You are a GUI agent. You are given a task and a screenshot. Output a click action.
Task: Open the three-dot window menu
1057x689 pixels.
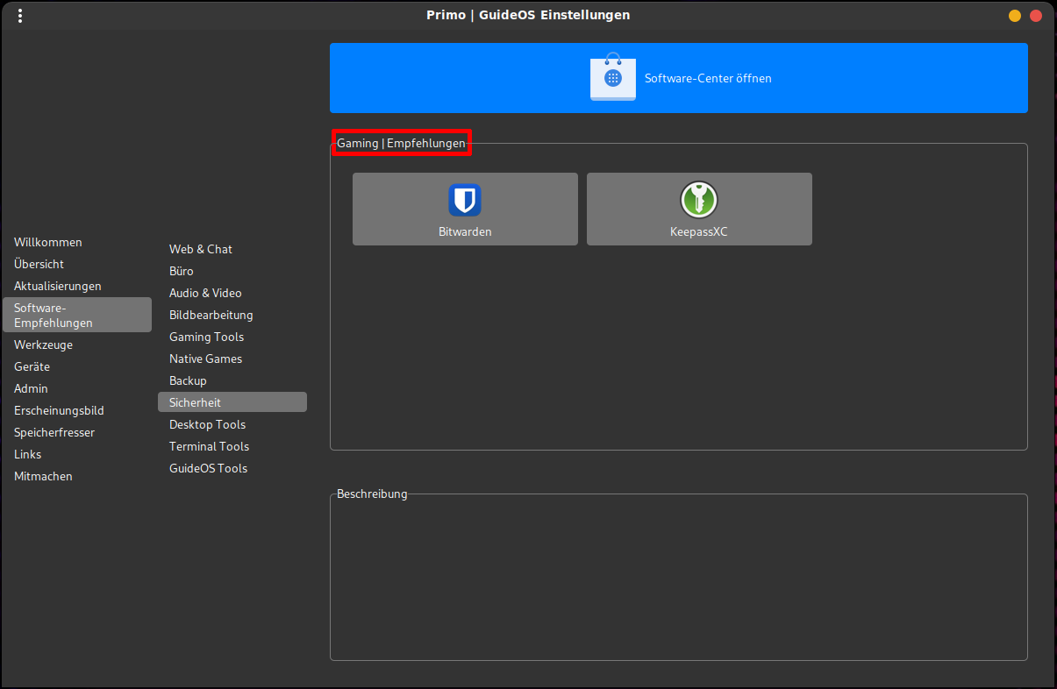pyautogui.click(x=20, y=16)
